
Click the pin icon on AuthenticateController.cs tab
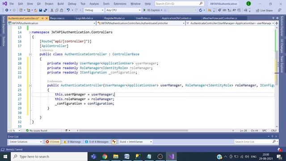coord(42,18)
